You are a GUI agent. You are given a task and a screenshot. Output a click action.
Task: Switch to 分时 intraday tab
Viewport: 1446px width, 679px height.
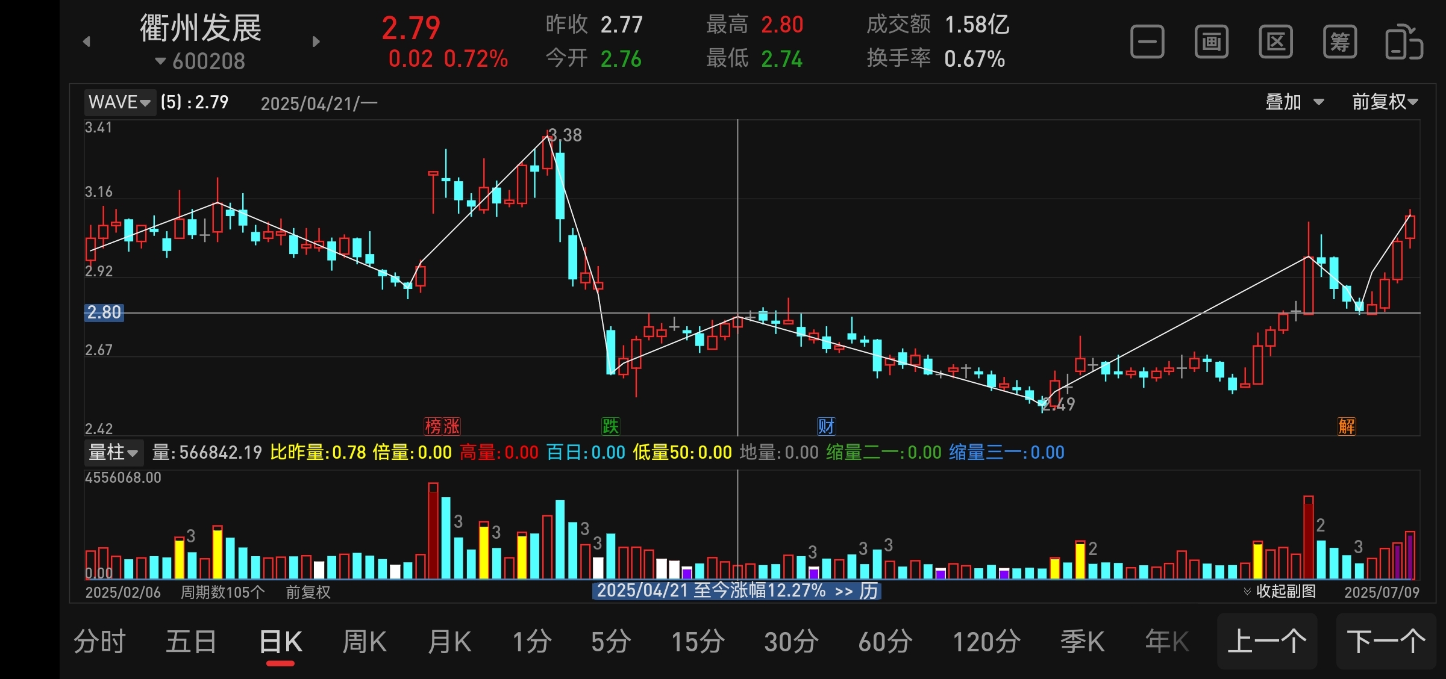99,641
